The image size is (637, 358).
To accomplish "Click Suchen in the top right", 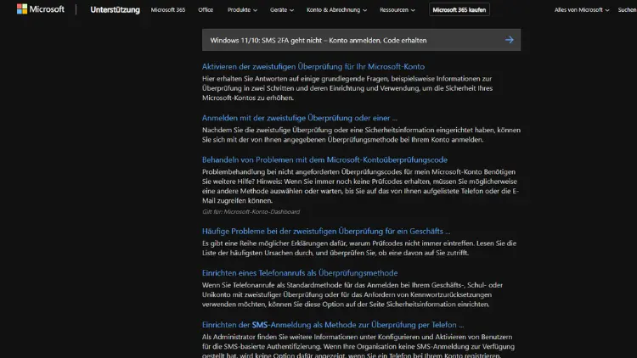I will 627,10.
